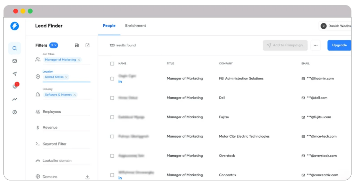Click the Keyword Filter field

(x=54, y=144)
